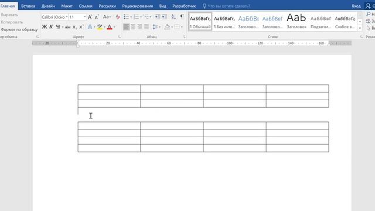Screen dimensions: 375x211
Task: Click the Find magnifier icon in editing group
Action: coord(369,14)
